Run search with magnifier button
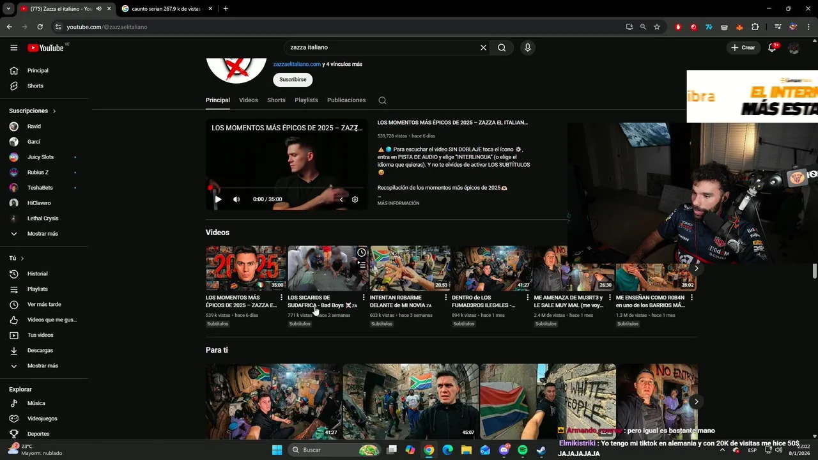The height and width of the screenshot is (460, 818). click(502, 47)
